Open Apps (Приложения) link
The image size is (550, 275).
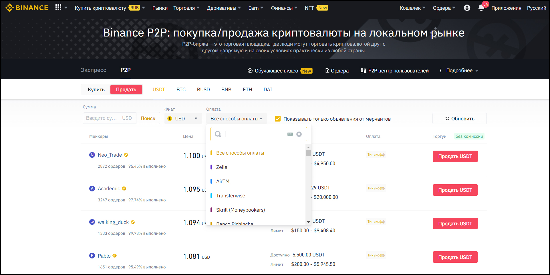coord(506,8)
